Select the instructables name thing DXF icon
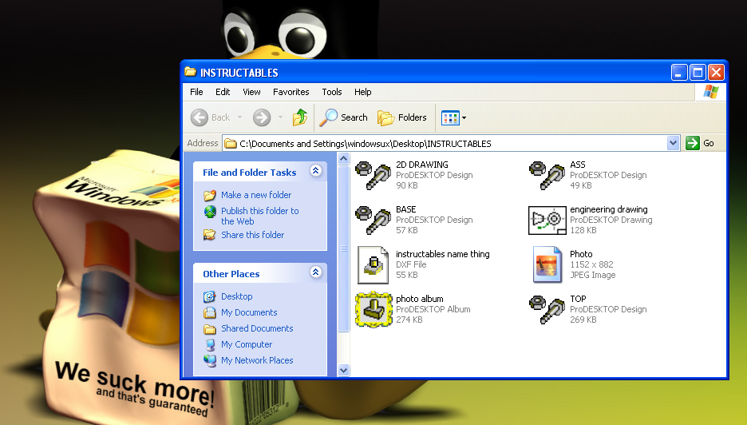 [x=373, y=264]
